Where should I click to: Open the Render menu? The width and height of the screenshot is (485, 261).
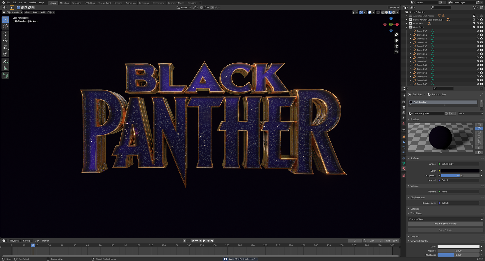[x=22, y=3]
